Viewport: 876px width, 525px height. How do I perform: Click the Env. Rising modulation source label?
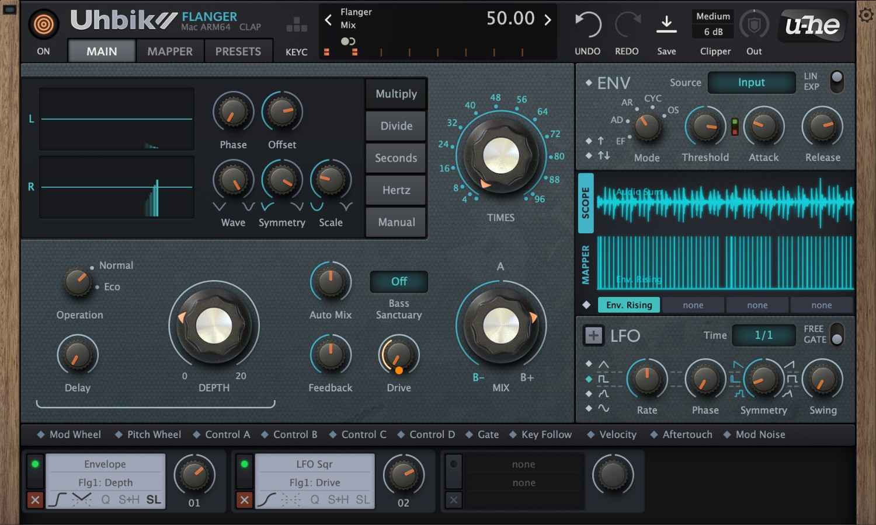pyautogui.click(x=628, y=304)
